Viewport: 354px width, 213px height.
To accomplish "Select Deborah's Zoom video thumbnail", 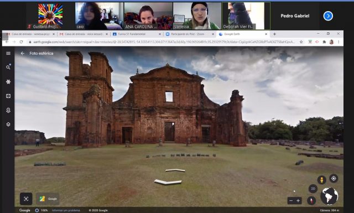I will [246, 16].
